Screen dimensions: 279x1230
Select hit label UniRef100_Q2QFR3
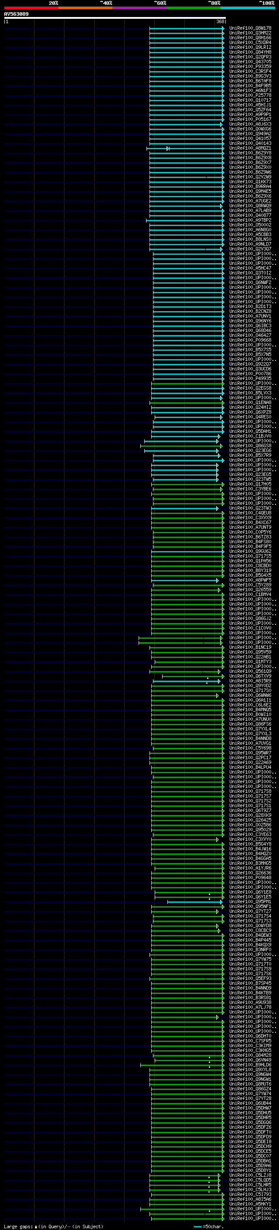pos(250,57)
